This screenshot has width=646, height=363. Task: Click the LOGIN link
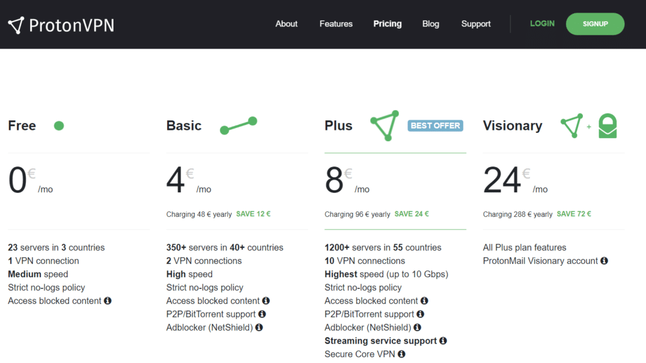(x=542, y=23)
